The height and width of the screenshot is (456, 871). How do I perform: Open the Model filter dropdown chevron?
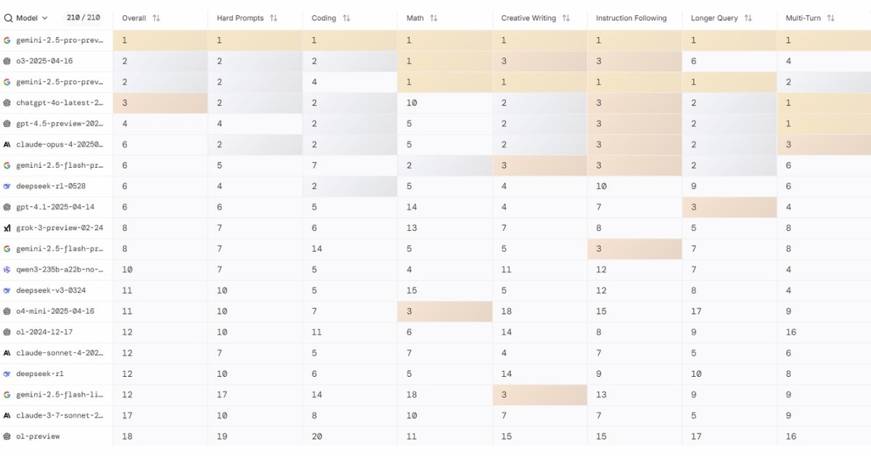45,18
